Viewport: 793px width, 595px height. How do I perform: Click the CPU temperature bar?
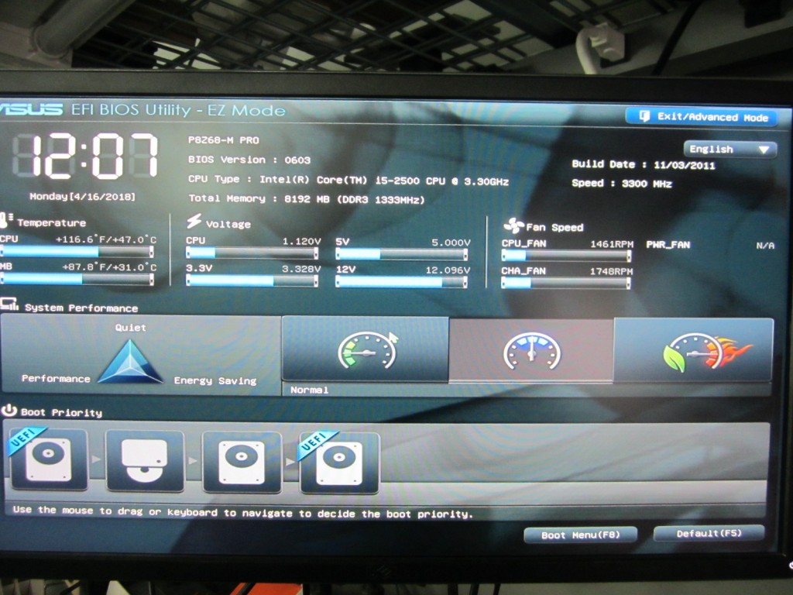(x=77, y=252)
